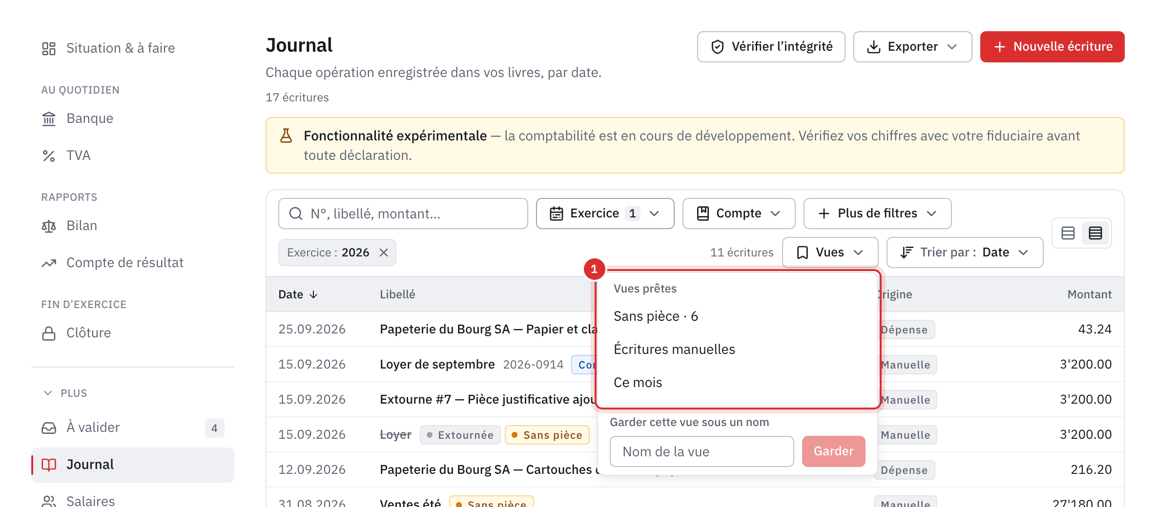Click the Libellé column header
Viewport: 1156px width, 507px height.
coord(397,294)
